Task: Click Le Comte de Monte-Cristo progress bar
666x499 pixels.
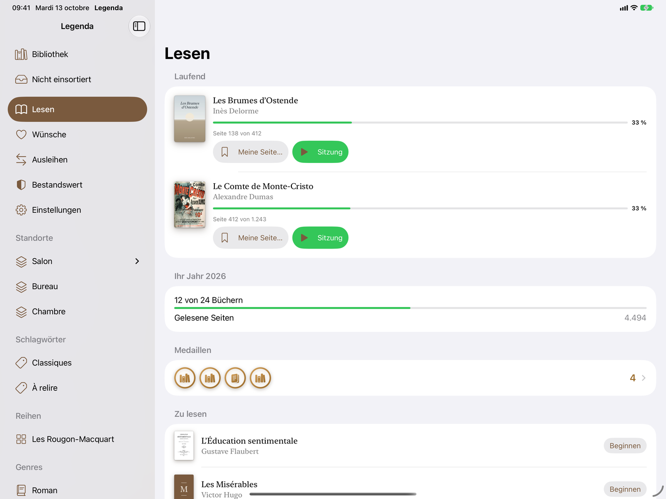Action: click(420, 208)
